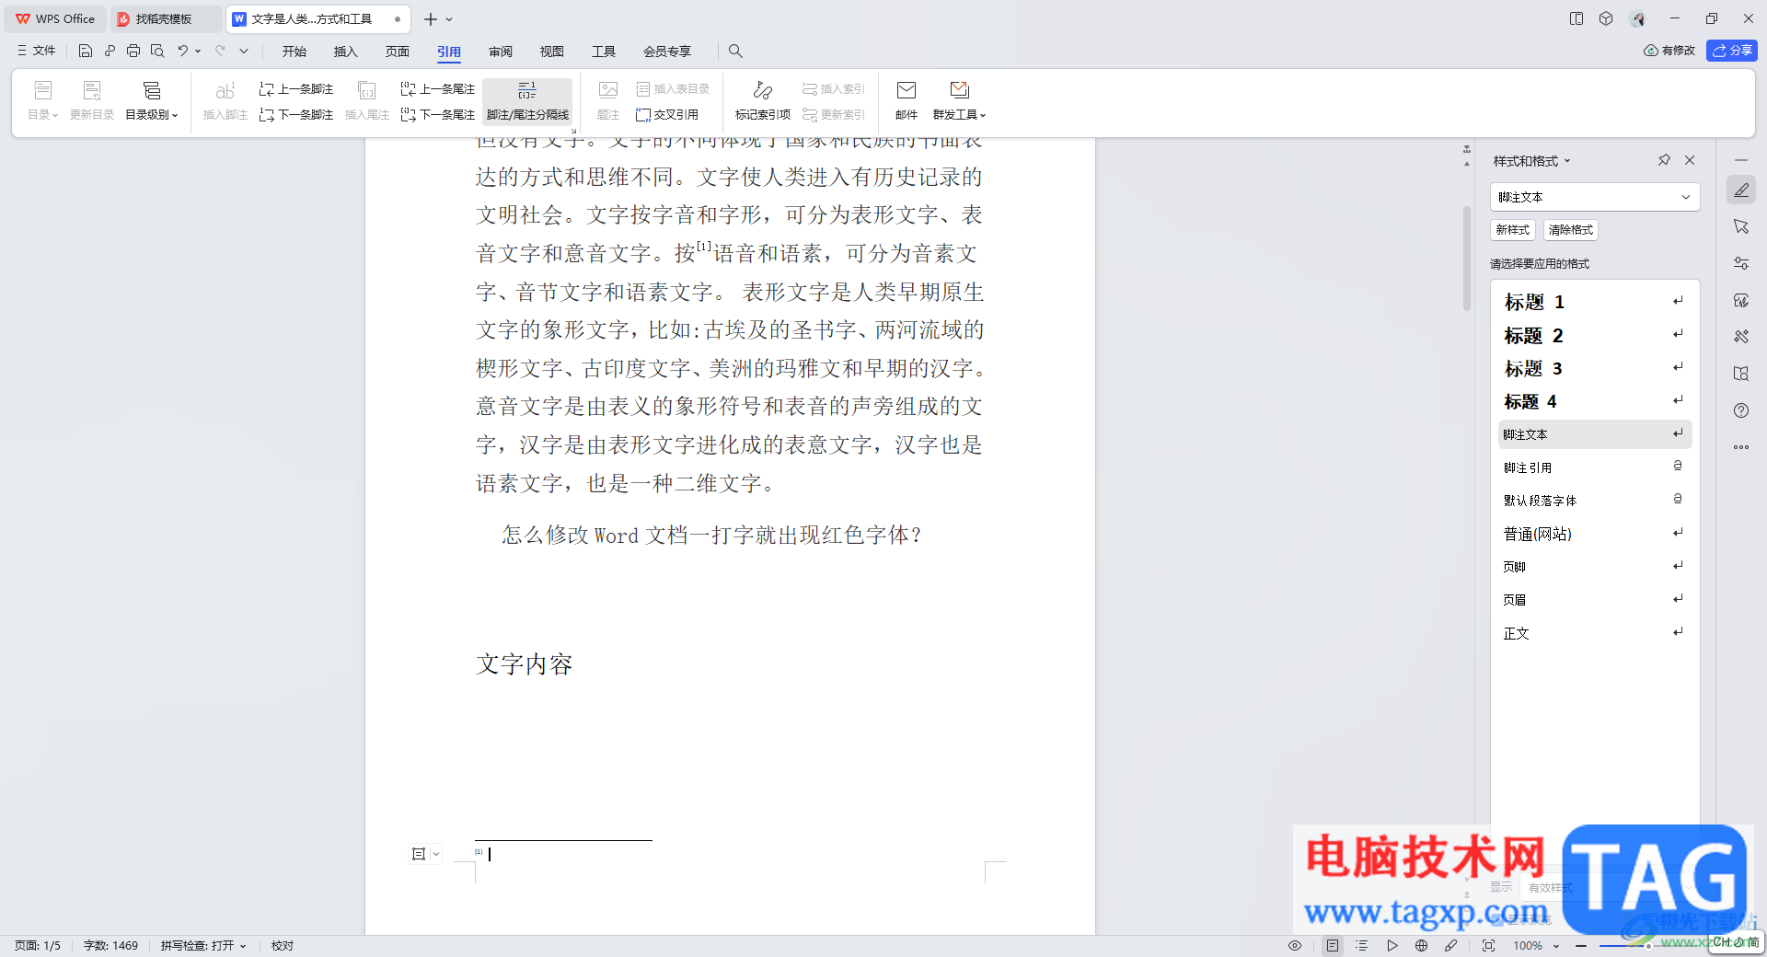Click the save document icon
The height and width of the screenshot is (957, 1767).
coord(86,52)
